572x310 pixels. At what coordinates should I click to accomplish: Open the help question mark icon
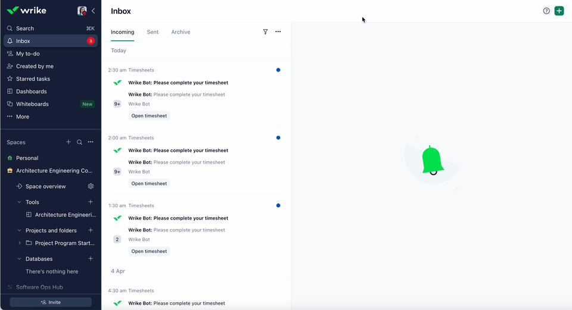point(546,11)
